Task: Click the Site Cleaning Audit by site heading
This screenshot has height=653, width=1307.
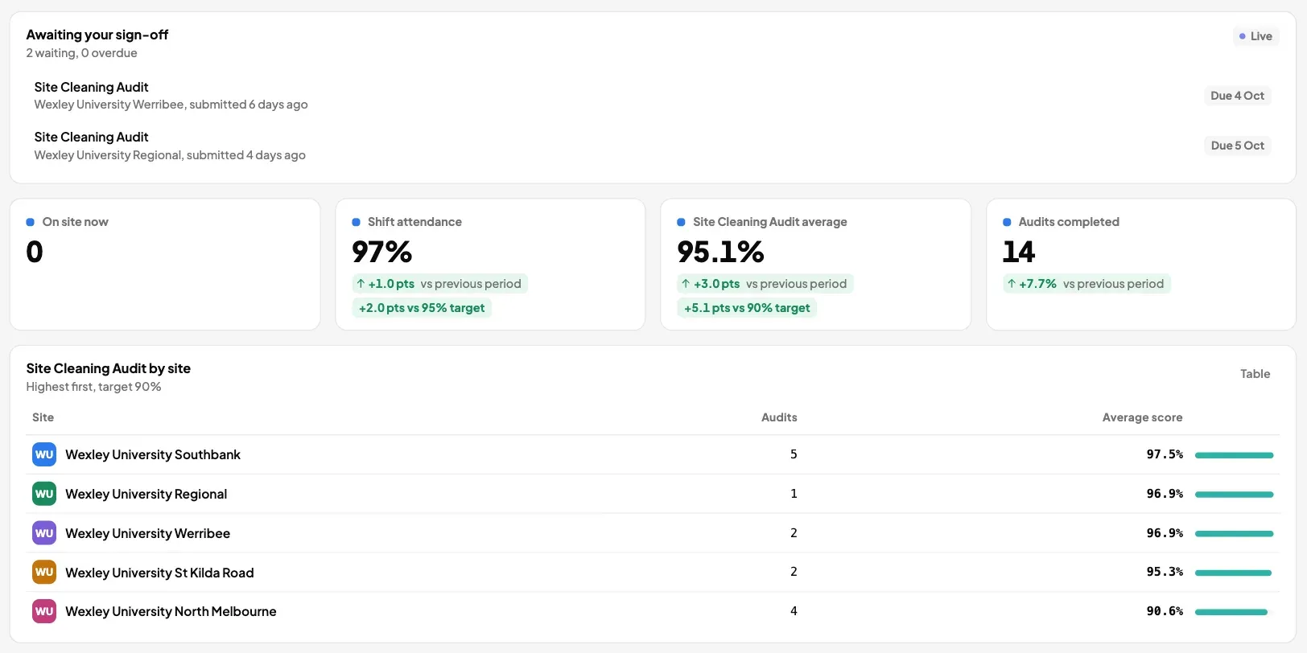Action: pyautogui.click(x=109, y=368)
